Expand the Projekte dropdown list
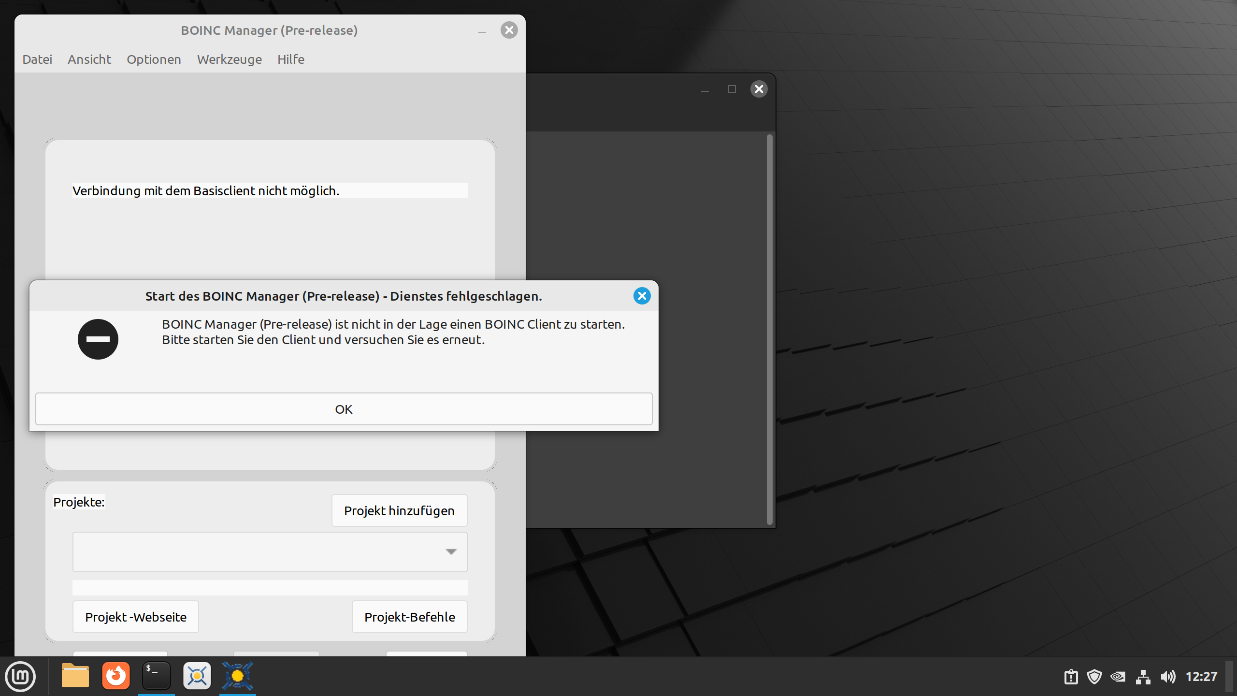1237x696 pixels. click(x=451, y=551)
